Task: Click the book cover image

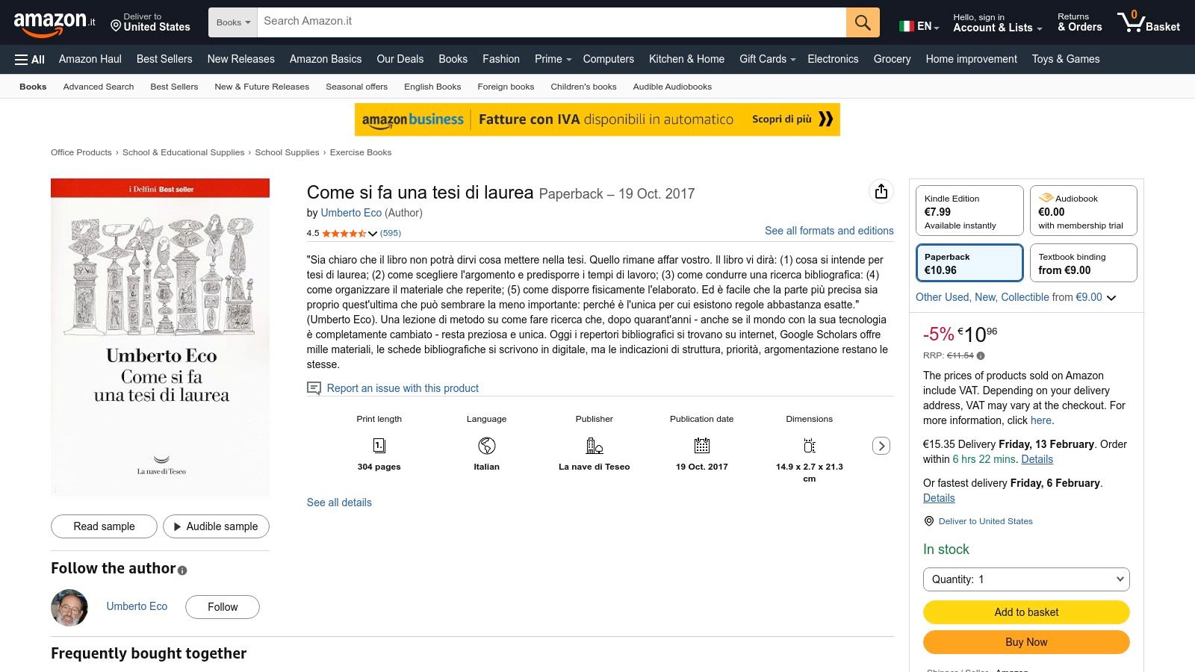Action: pyautogui.click(x=160, y=337)
